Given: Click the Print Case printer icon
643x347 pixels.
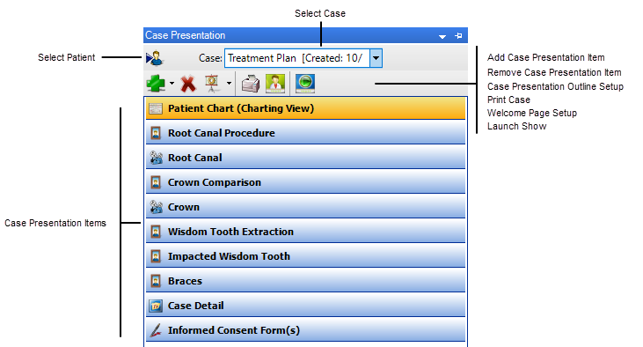Looking at the screenshot, I should [x=251, y=84].
